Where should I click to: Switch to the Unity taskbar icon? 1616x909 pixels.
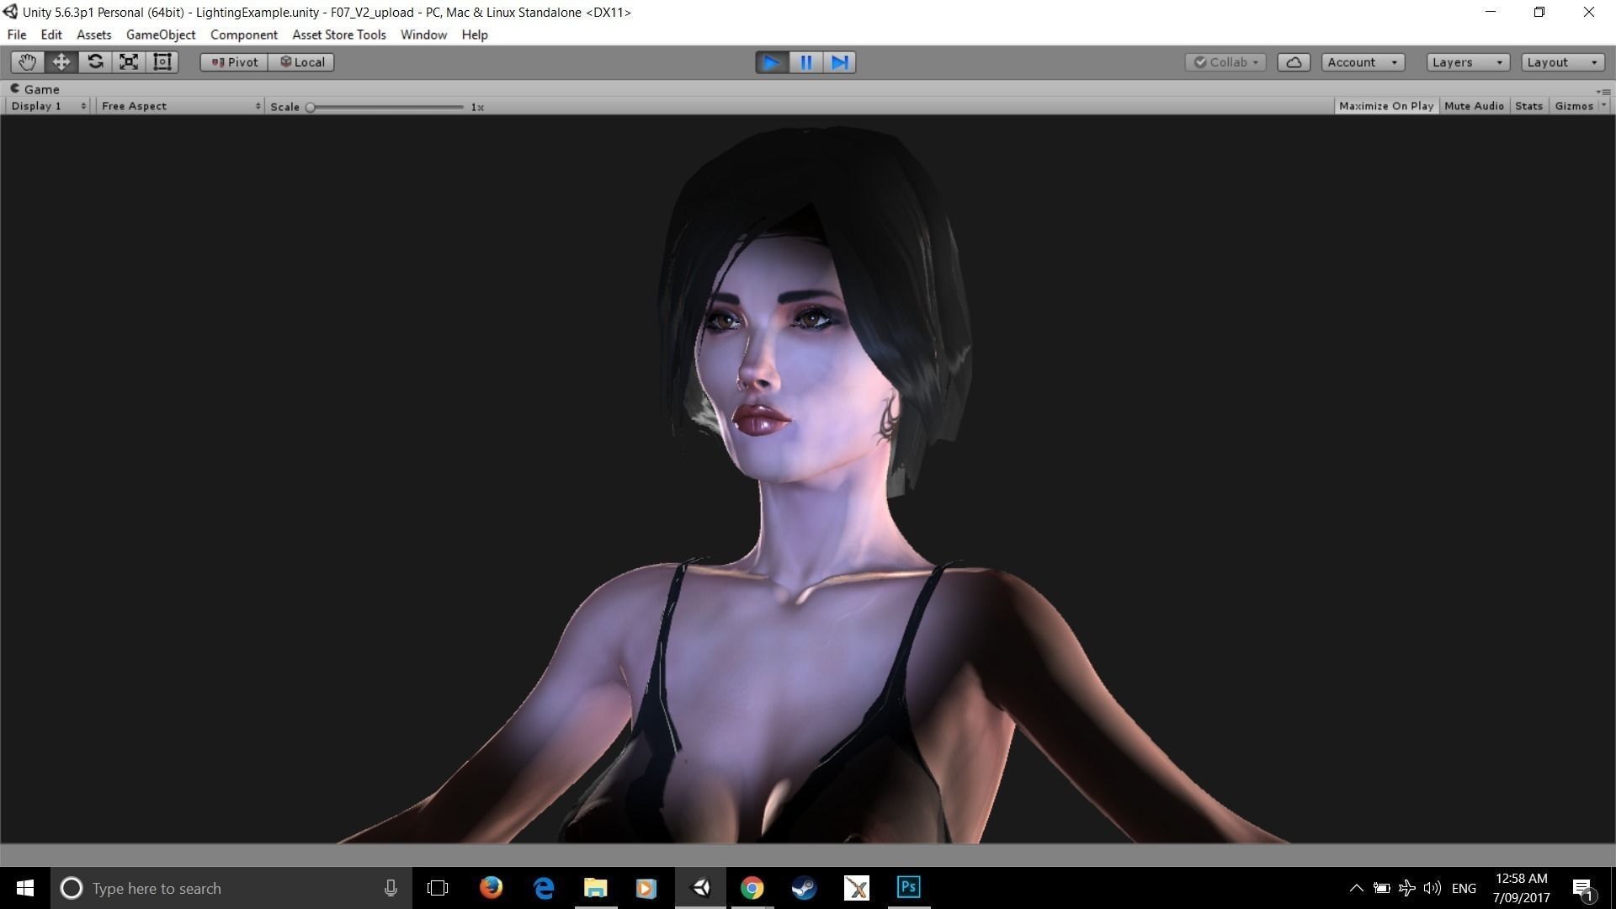pyautogui.click(x=700, y=888)
